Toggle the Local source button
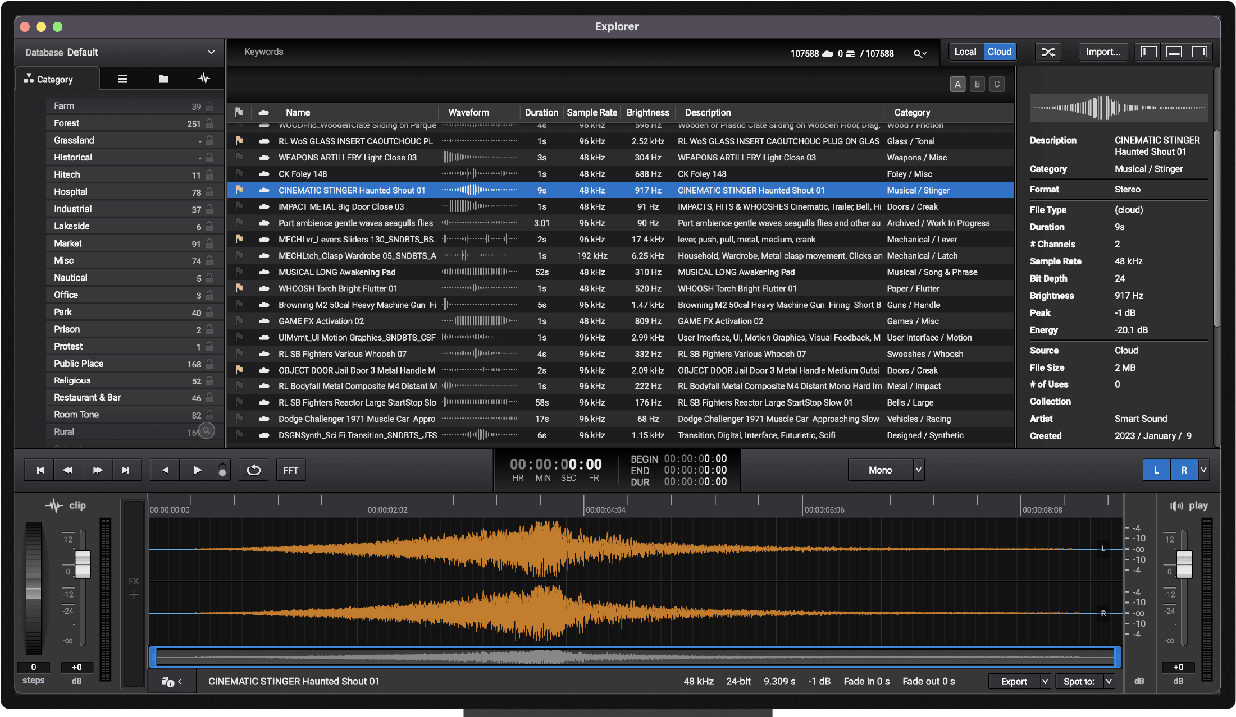1236x717 pixels. click(x=965, y=52)
